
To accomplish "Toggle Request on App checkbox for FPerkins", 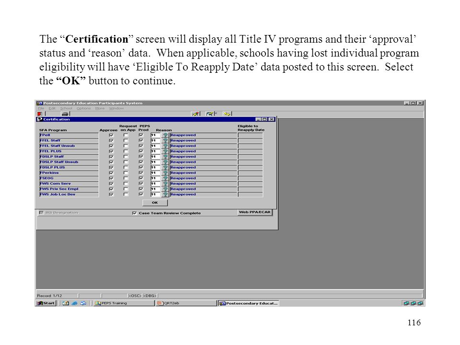I will (x=126, y=173).
